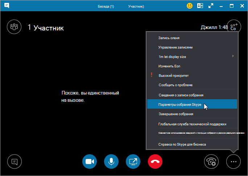Open the instant message pane icon

[x=15, y=162]
